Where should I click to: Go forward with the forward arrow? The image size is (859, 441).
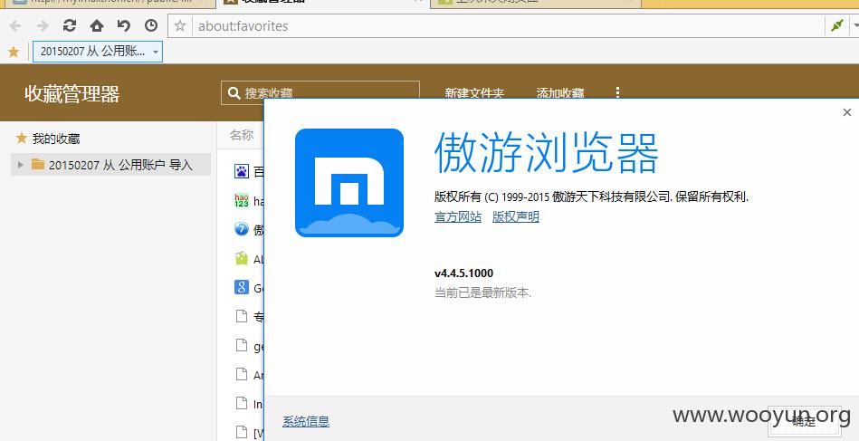point(43,25)
